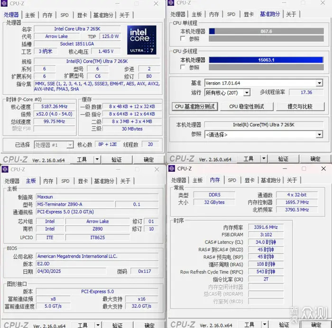This screenshot has width=332, height=328.
Task: Click CPU-Z app icon in mainboard window titlebar
Action: [5, 169]
